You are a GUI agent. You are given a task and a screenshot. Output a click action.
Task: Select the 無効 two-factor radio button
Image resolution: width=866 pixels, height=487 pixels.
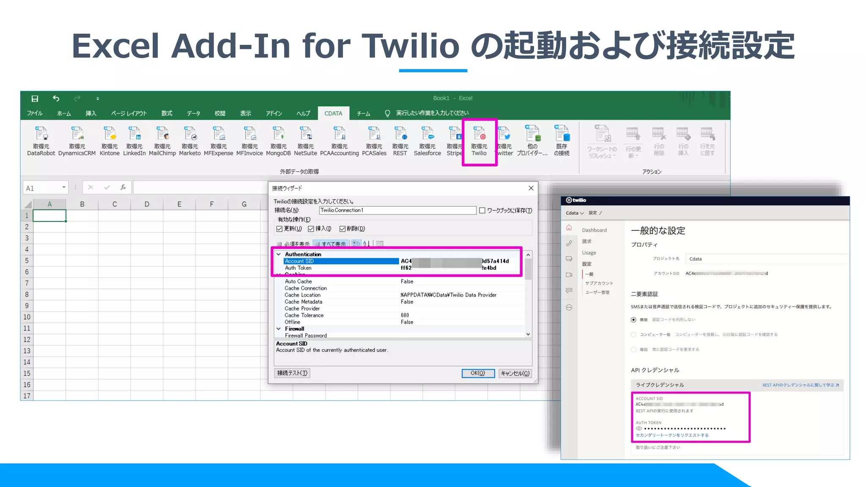coord(633,320)
